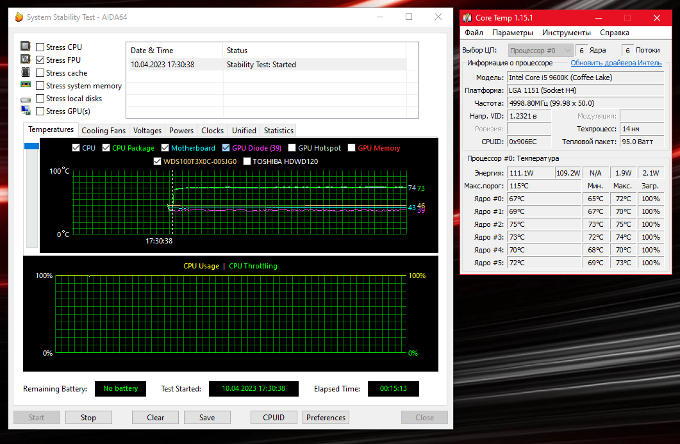Select the 10.04.2023 17:30:38 log row
Screen dimensions: 680x444
coord(268,65)
